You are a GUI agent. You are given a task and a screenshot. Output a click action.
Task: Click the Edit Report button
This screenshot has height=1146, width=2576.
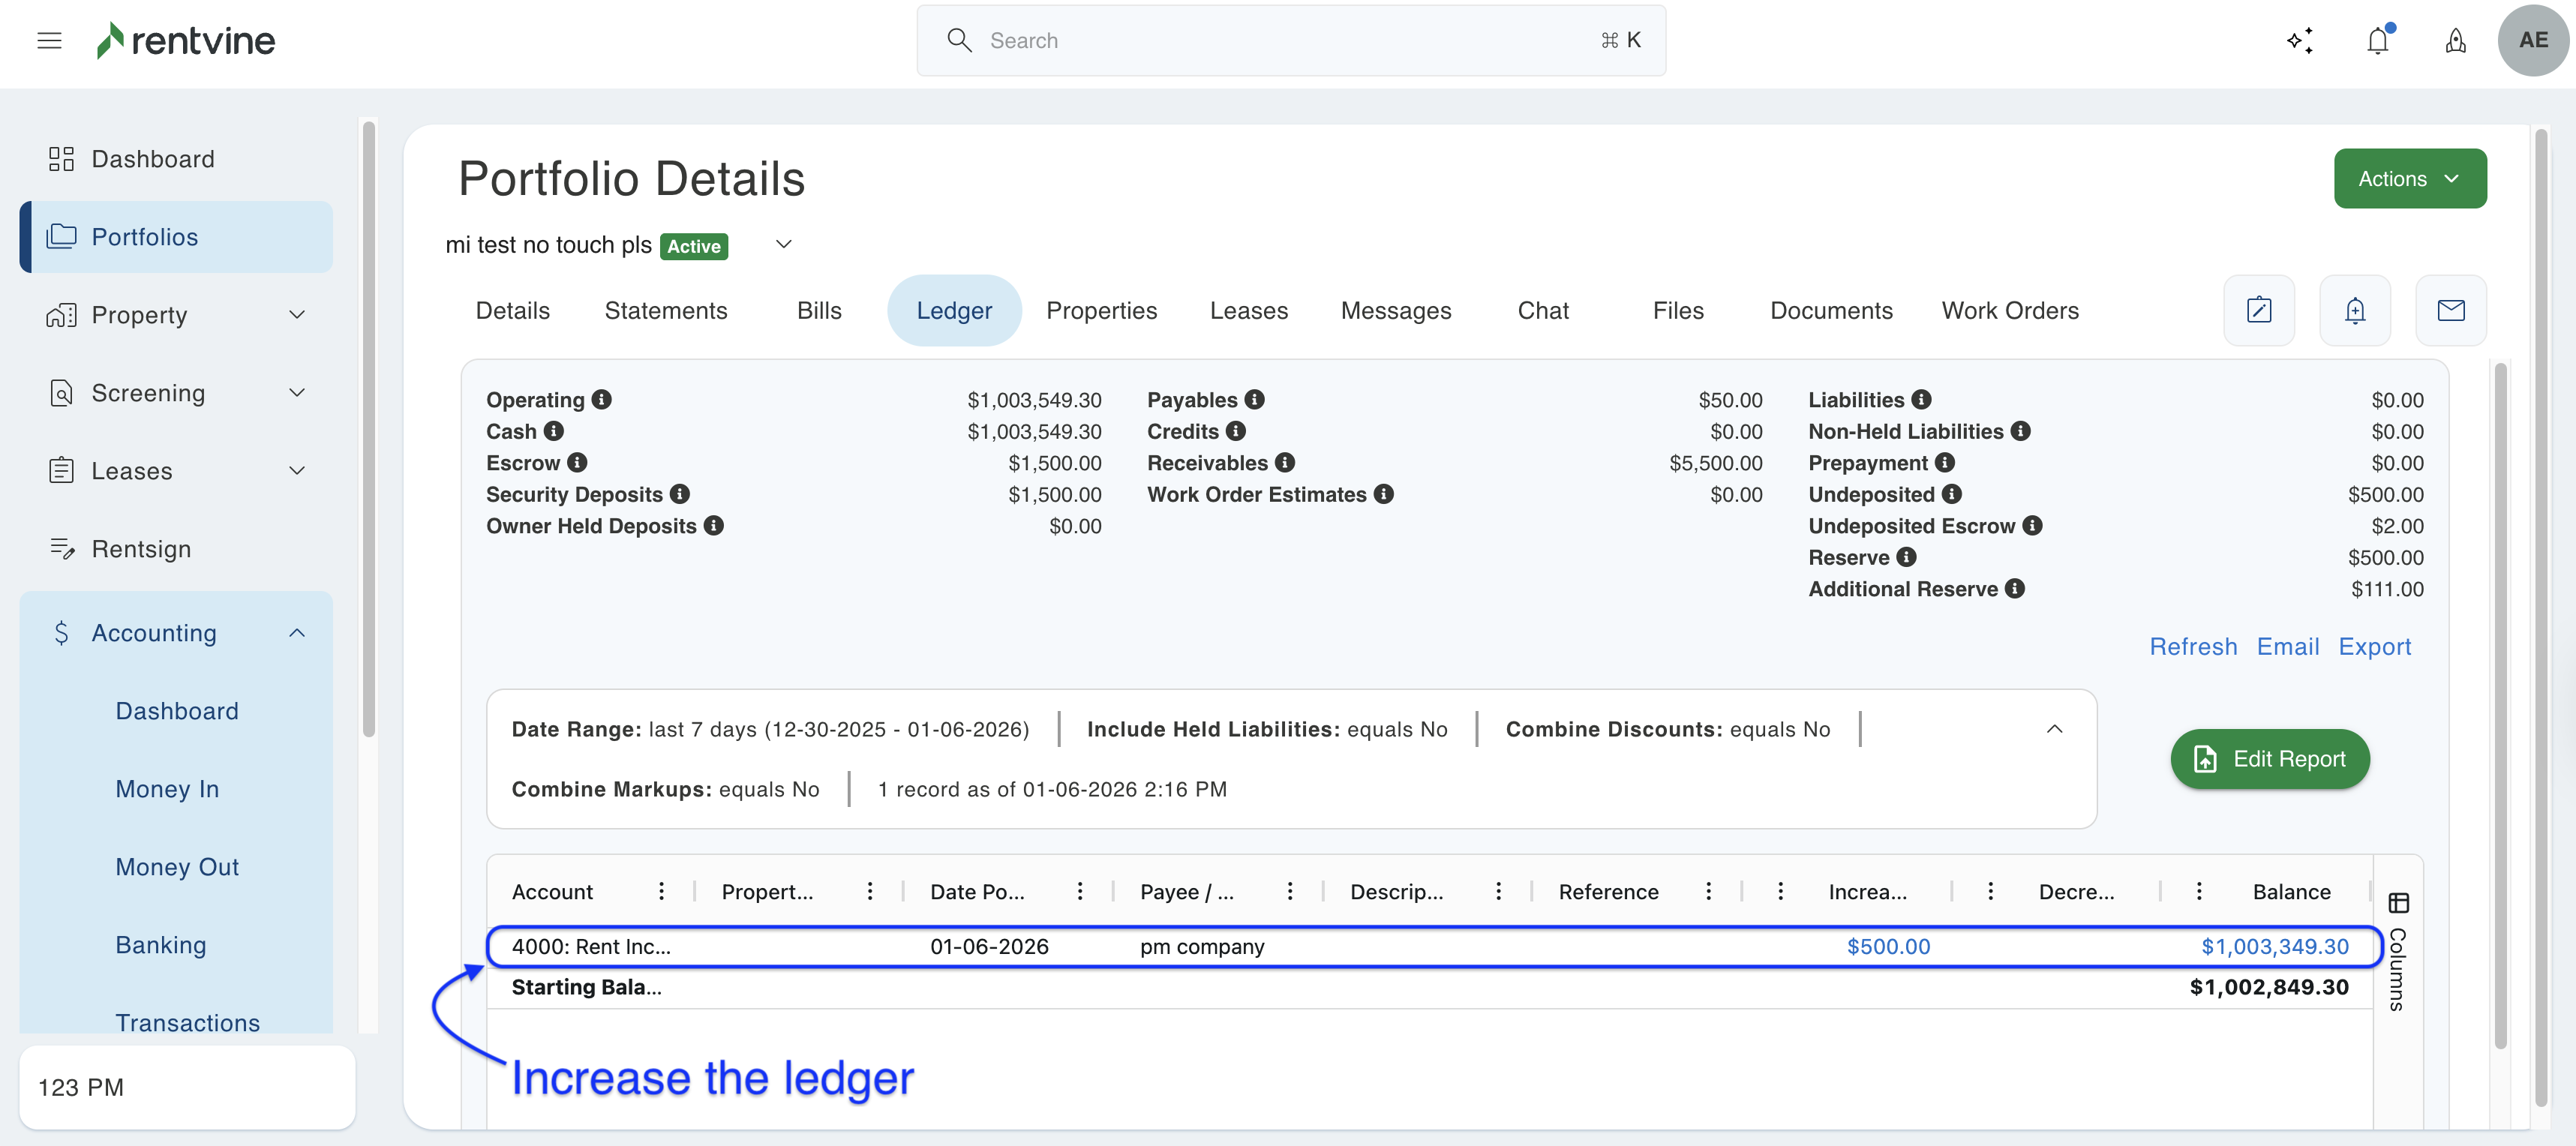2269,759
